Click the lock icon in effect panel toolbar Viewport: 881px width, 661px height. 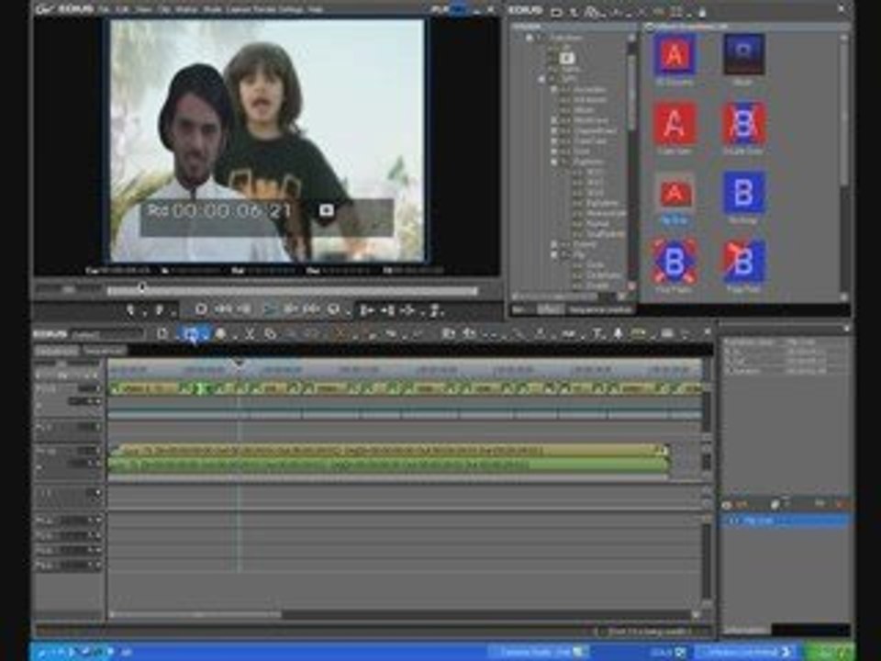(702, 11)
